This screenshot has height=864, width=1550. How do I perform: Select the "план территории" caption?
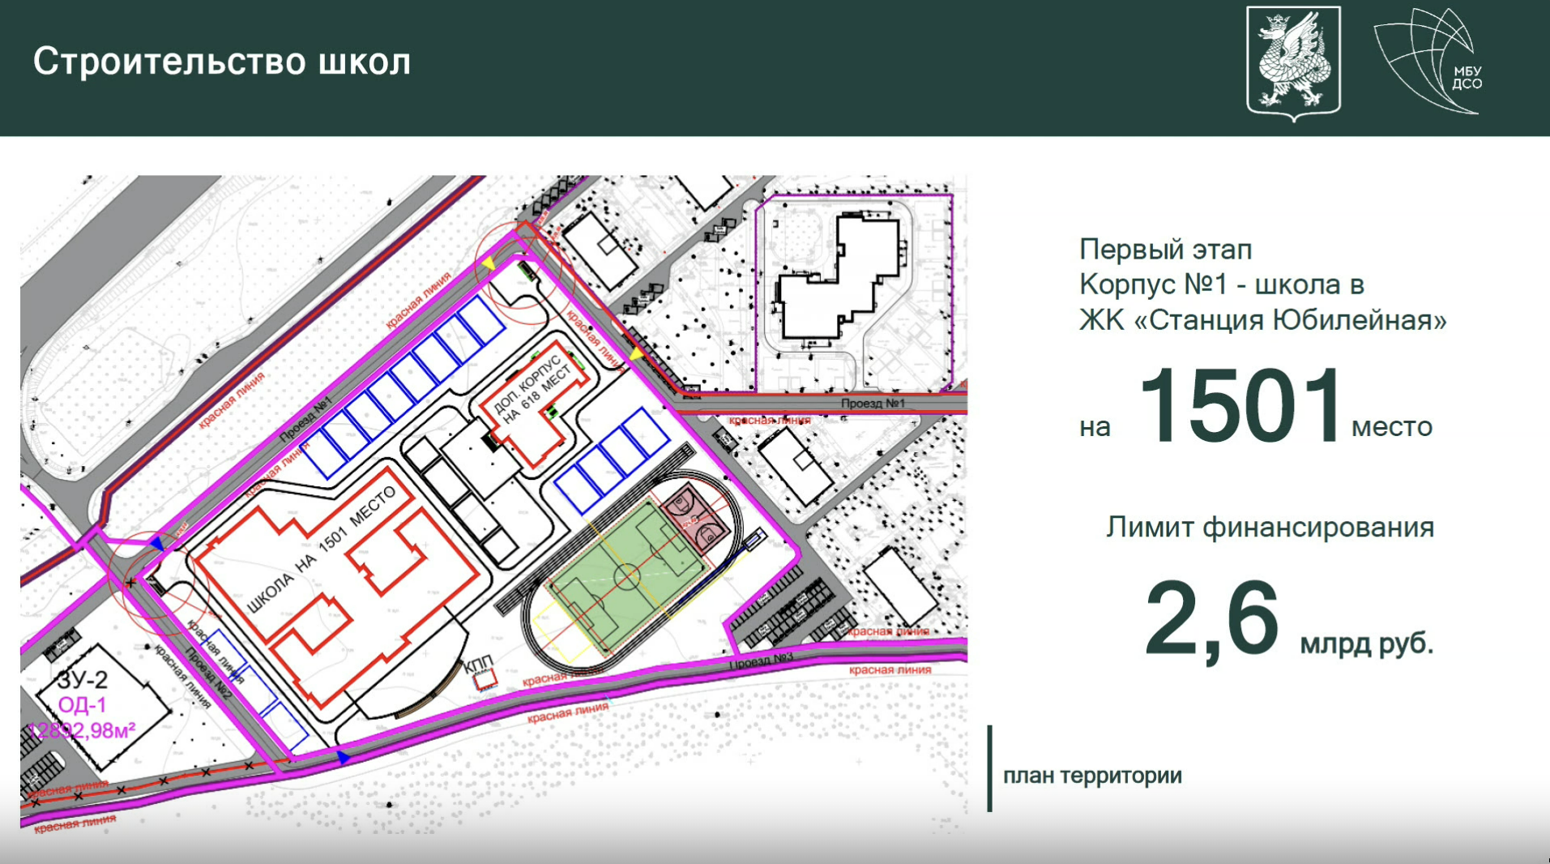pyautogui.click(x=1091, y=776)
